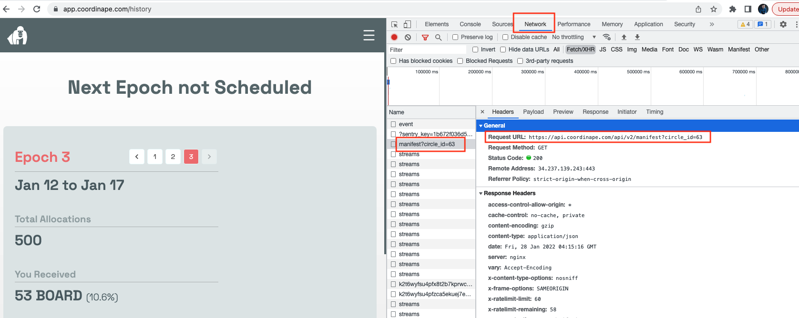Go to epoch page 2
Viewport: 799px width, 318px height.
pos(173,157)
